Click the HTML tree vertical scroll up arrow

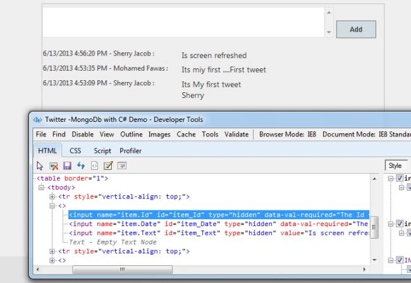click(374, 179)
